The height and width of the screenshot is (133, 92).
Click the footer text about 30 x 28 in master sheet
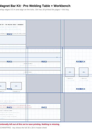[x=23, y=128]
